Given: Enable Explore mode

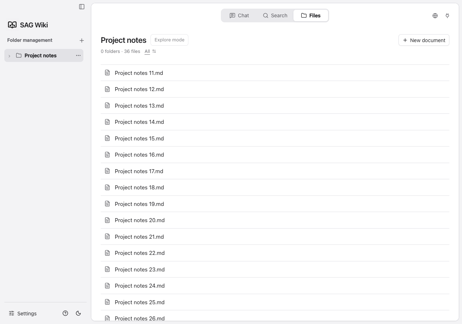Looking at the screenshot, I should tap(169, 40).
